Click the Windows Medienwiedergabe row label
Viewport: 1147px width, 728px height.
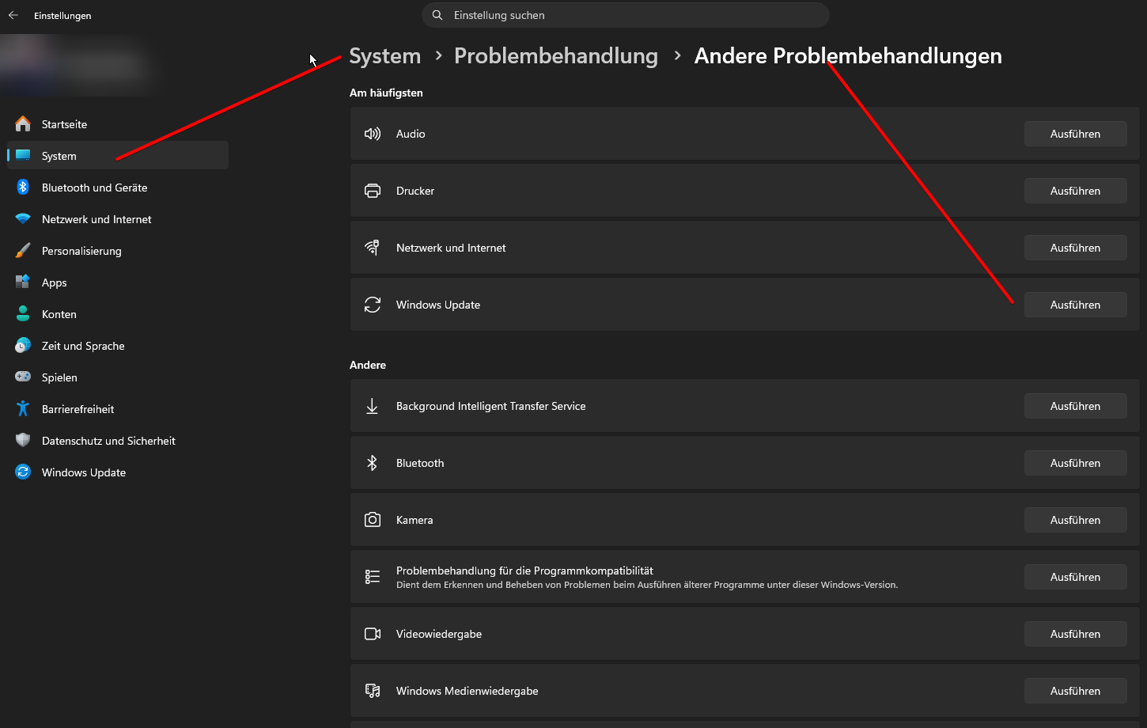[468, 691]
